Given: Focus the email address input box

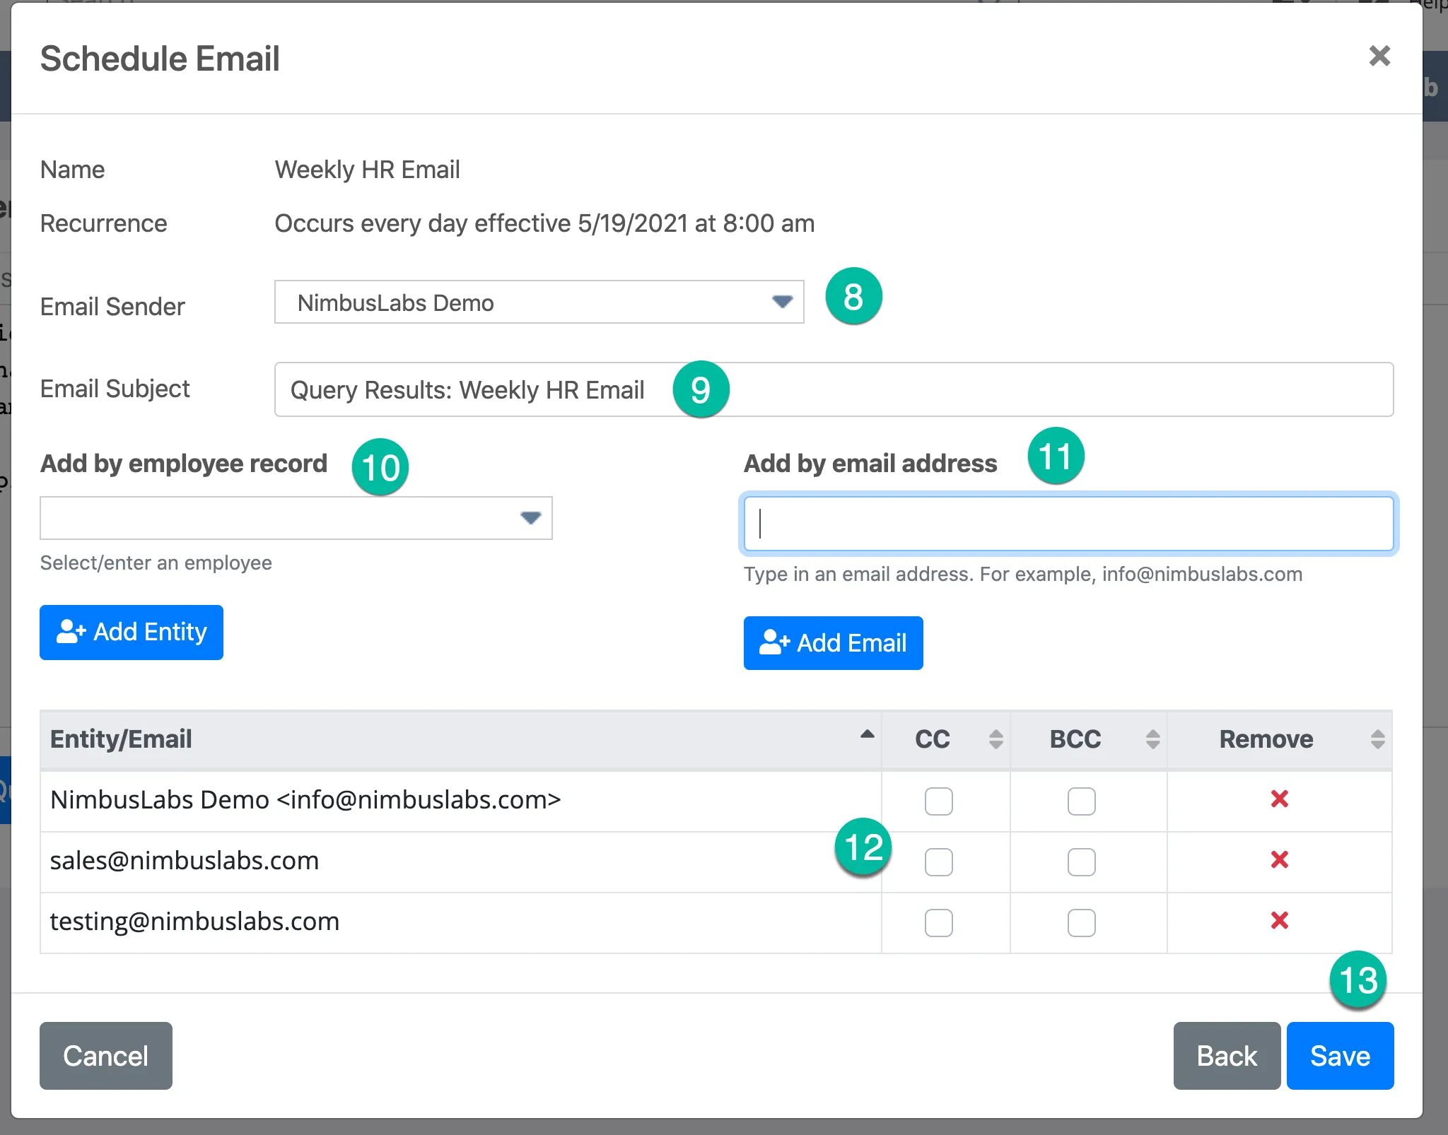Looking at the screenshot, I should pos(1068,524).
